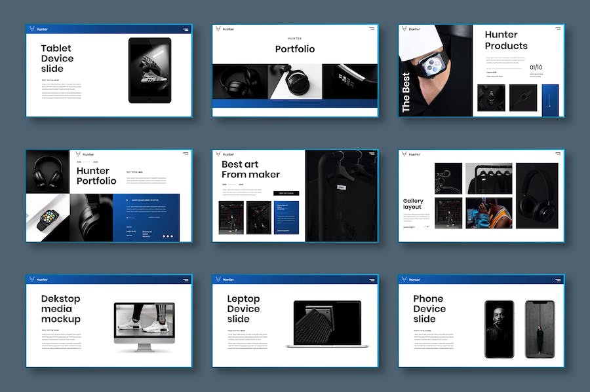Click the "Gallery layout" title text
Image resolution: width=590 pixels, height=392 pixels.
coord(413,204)
